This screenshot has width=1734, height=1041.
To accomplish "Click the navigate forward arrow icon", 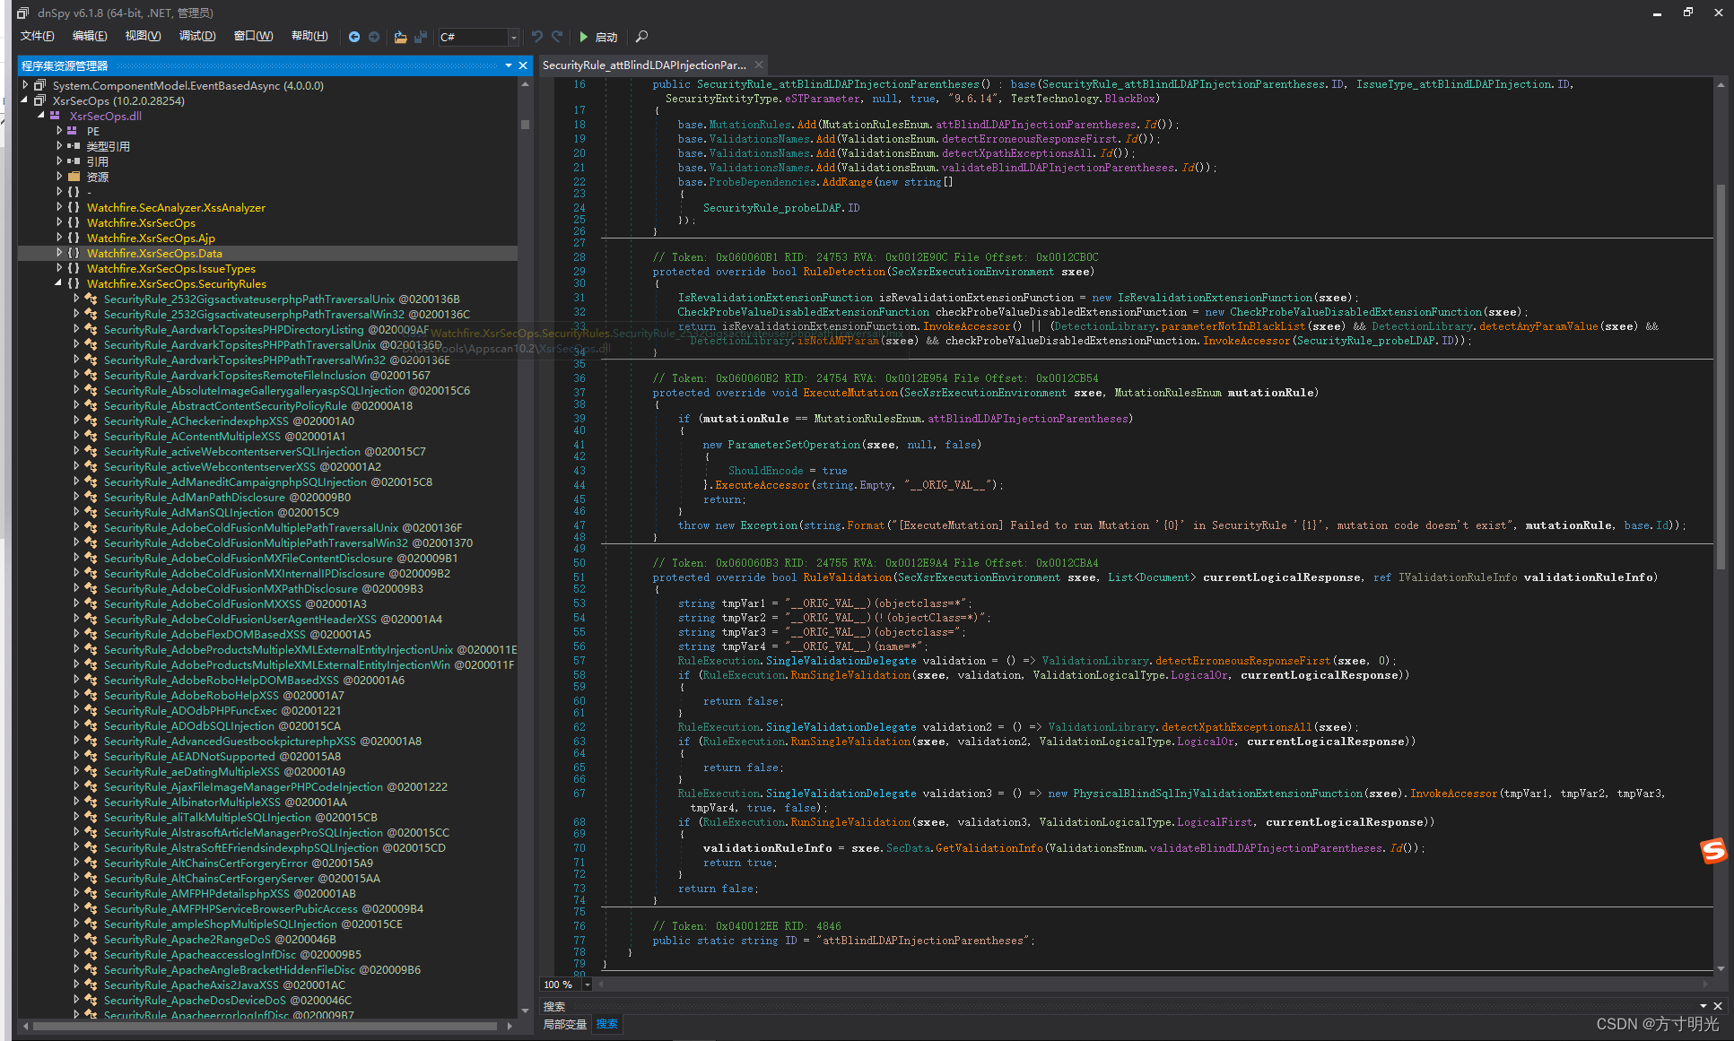I will pyautogui.click(x=374, y=37).
